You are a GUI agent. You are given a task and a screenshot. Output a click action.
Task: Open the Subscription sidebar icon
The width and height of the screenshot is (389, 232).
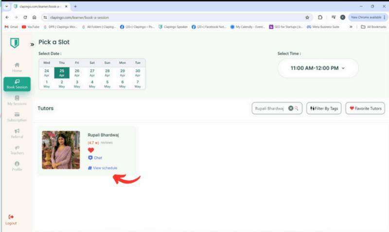17,114
